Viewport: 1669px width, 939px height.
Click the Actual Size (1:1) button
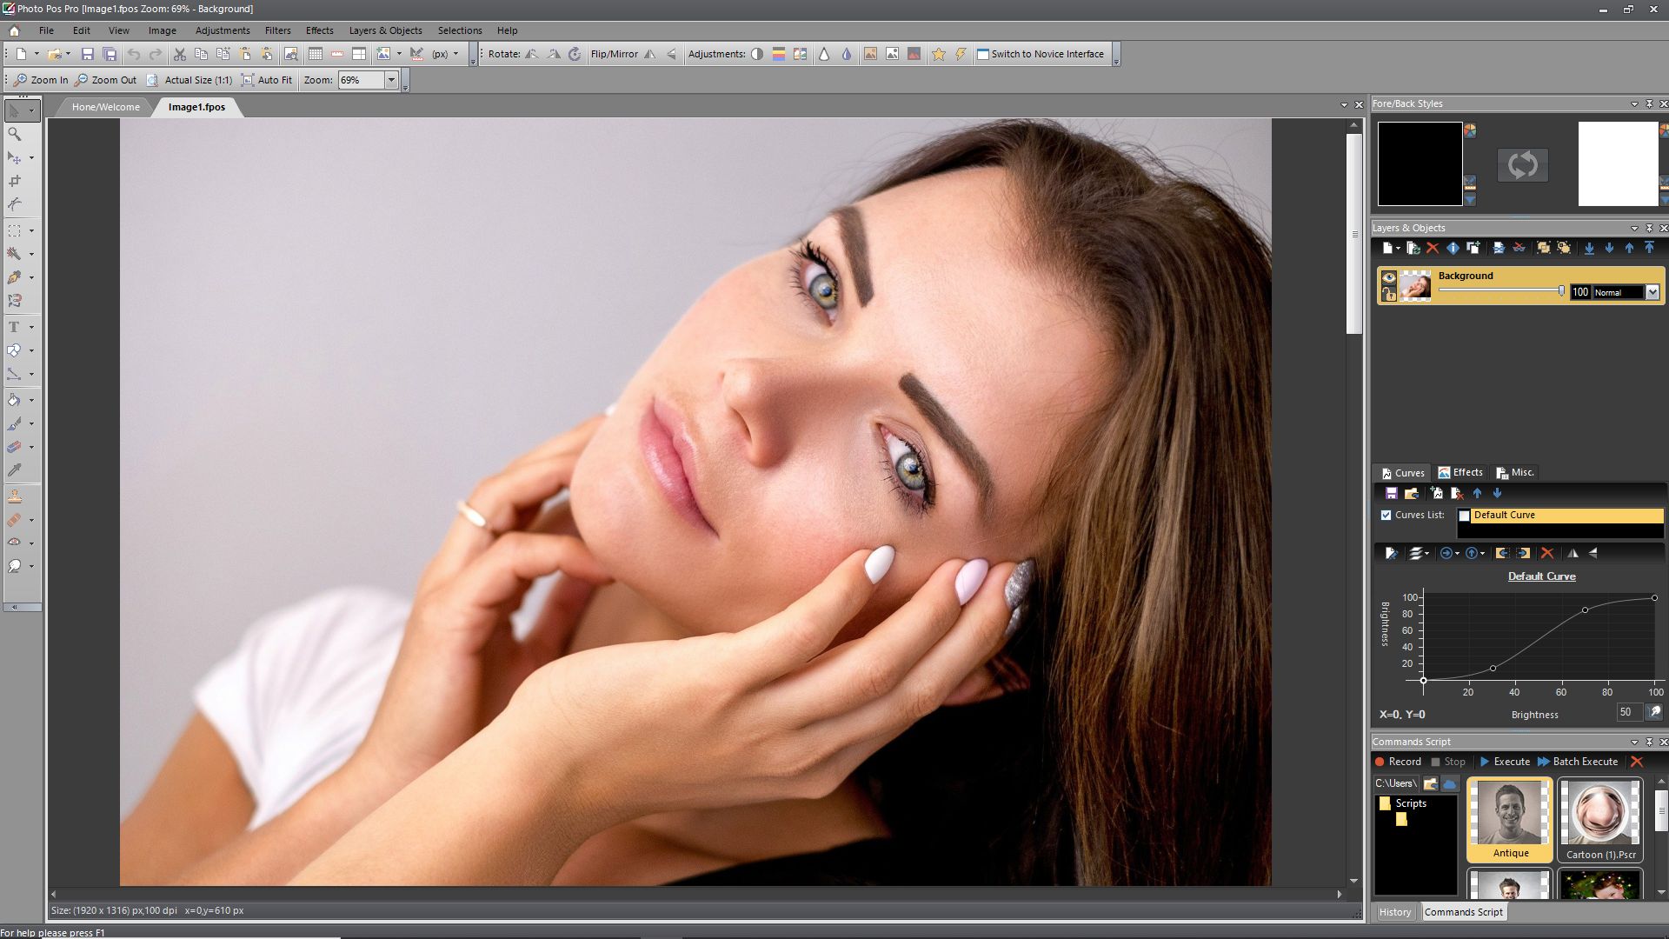tap(190, 80)
